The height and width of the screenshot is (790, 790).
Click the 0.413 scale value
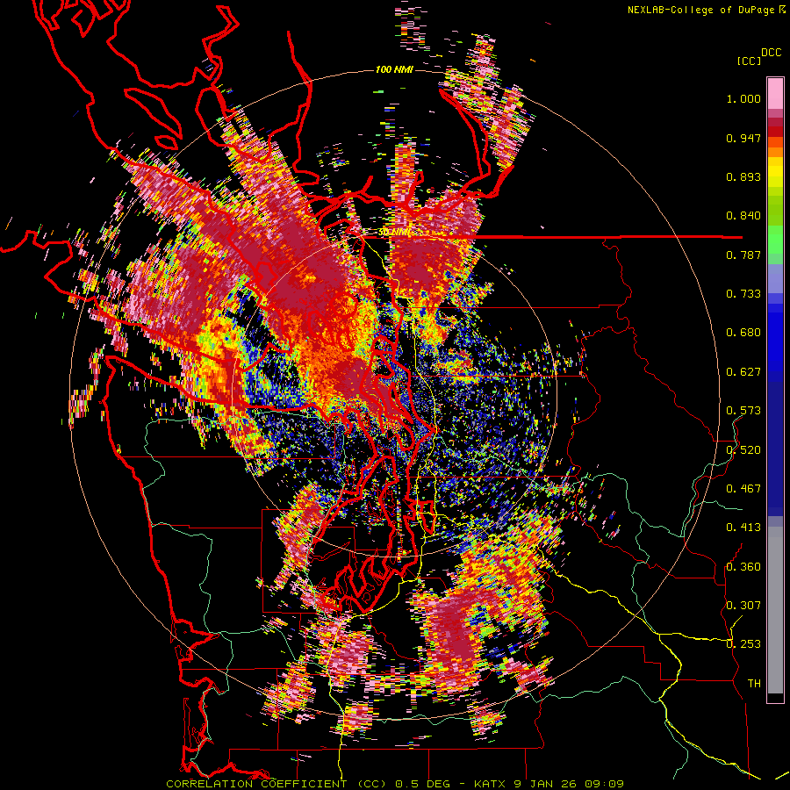pyautogui.click(x=743, y=528)
